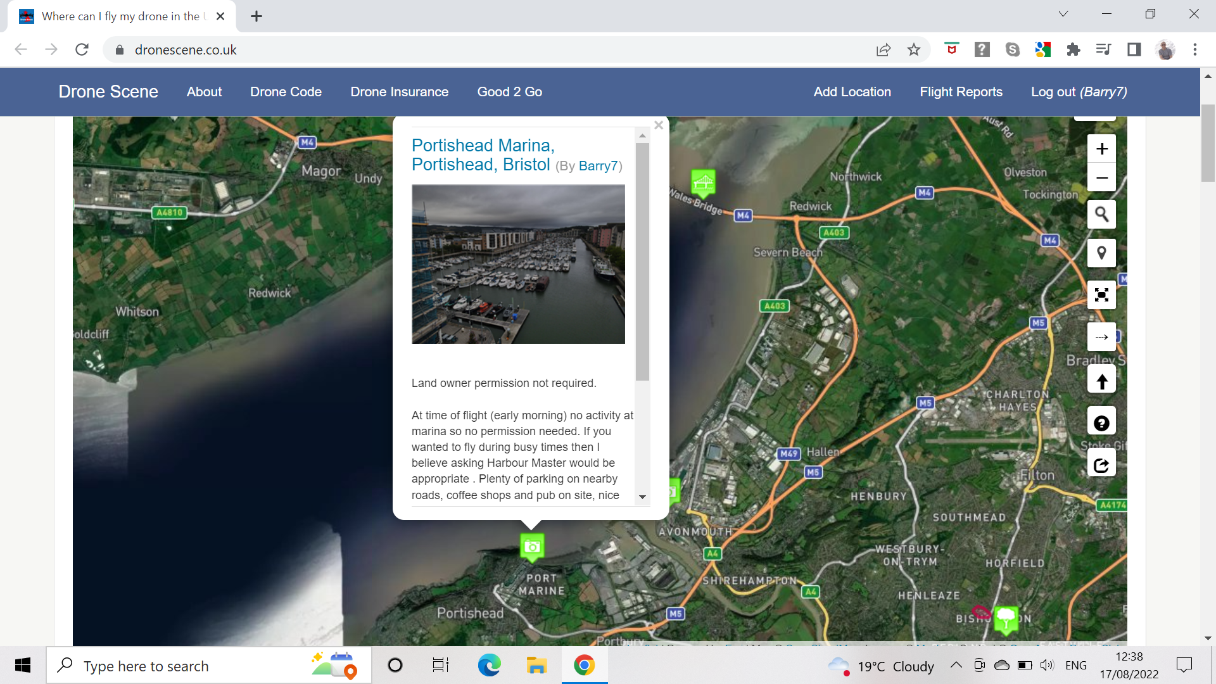Open Windows Start menu
Screen dimensions: 1216x684
23,665
